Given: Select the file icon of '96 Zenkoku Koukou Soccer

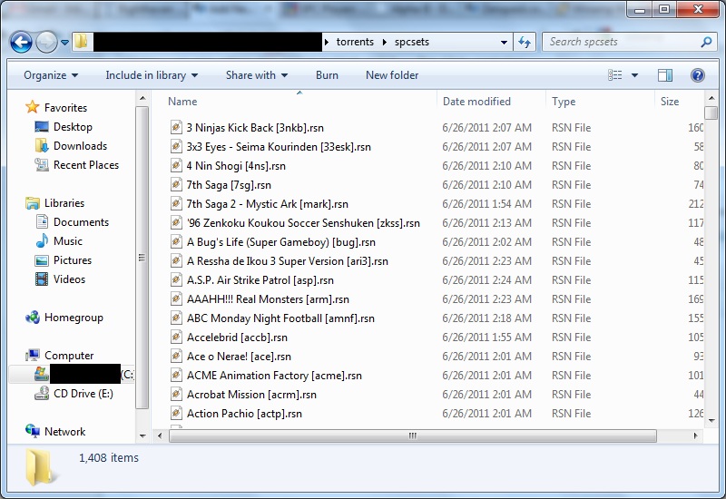Looking at the screenshot, I should pyautogui.click(x=176, y=222).
